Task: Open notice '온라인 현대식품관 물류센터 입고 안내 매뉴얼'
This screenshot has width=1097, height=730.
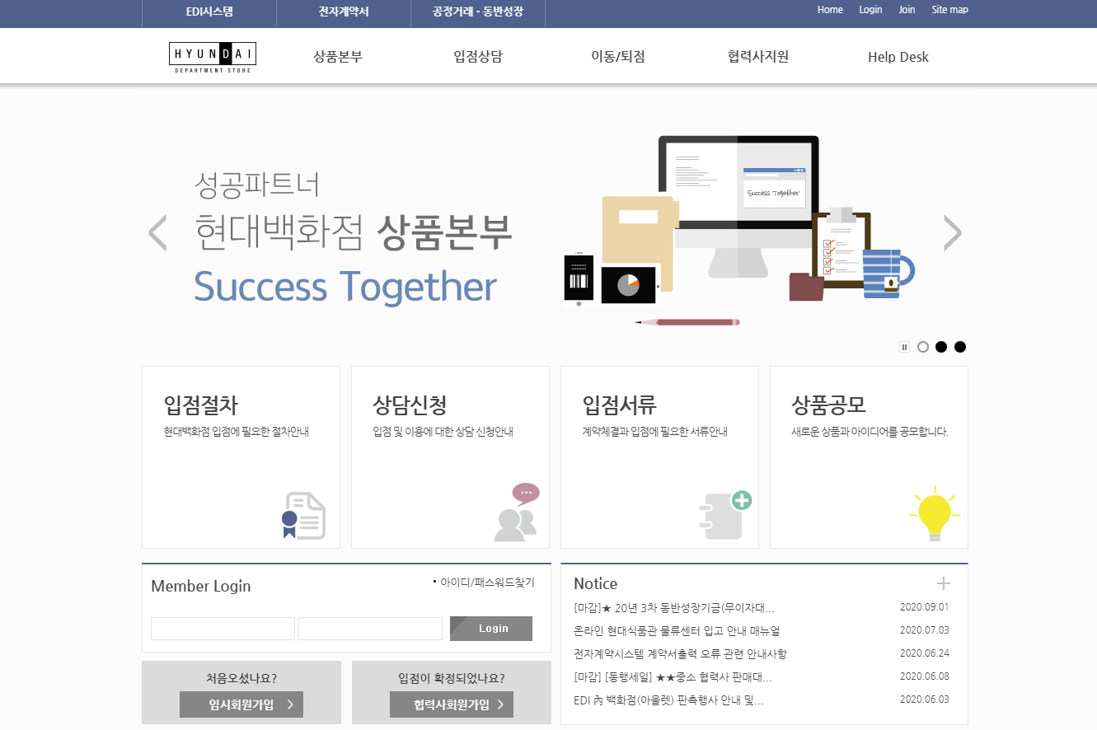Action: pos(677,631)
